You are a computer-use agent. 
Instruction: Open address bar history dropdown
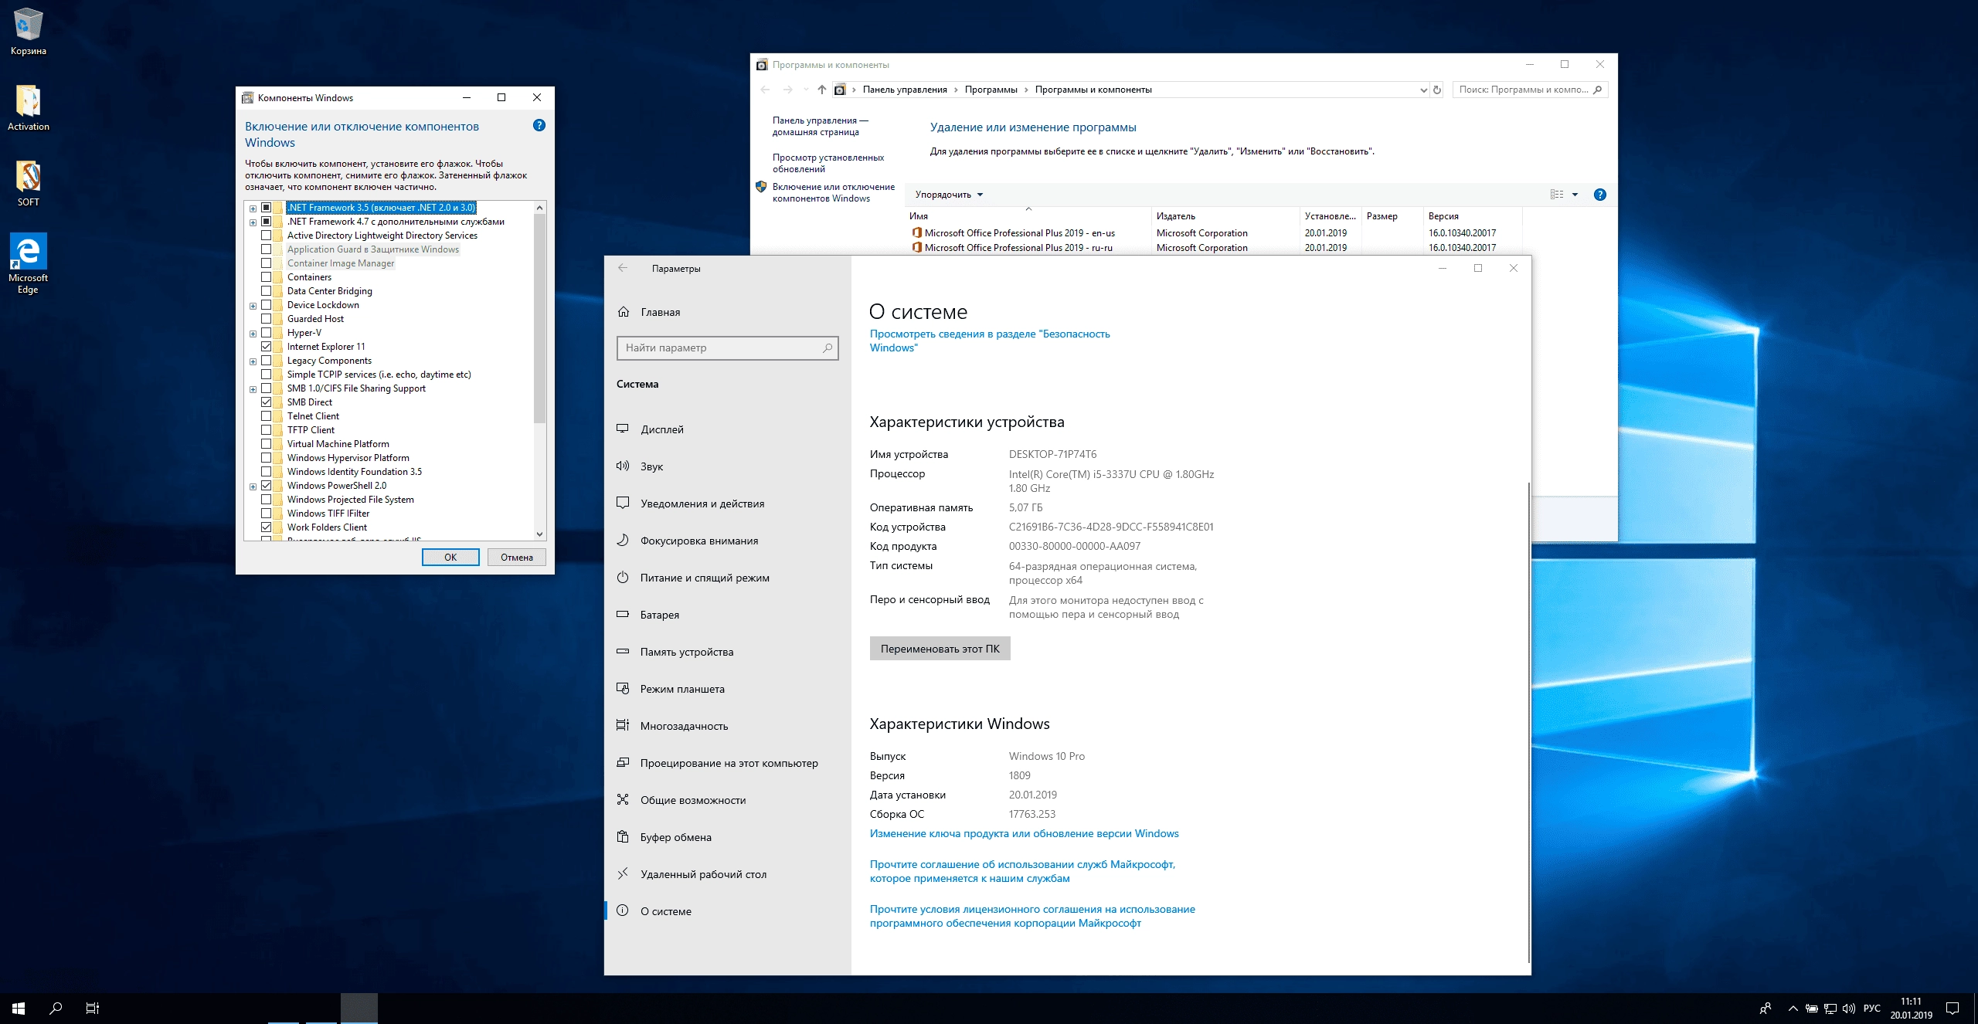(1423, 90)
